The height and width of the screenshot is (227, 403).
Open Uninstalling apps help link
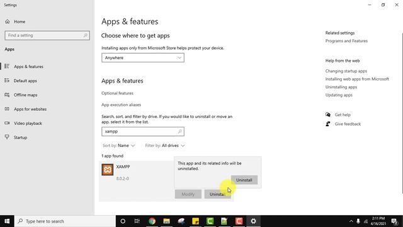point(341,87)
